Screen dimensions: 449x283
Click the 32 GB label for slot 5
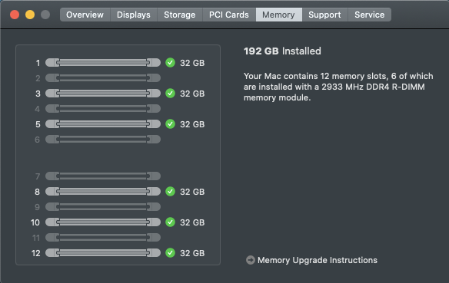pos(192,124)
